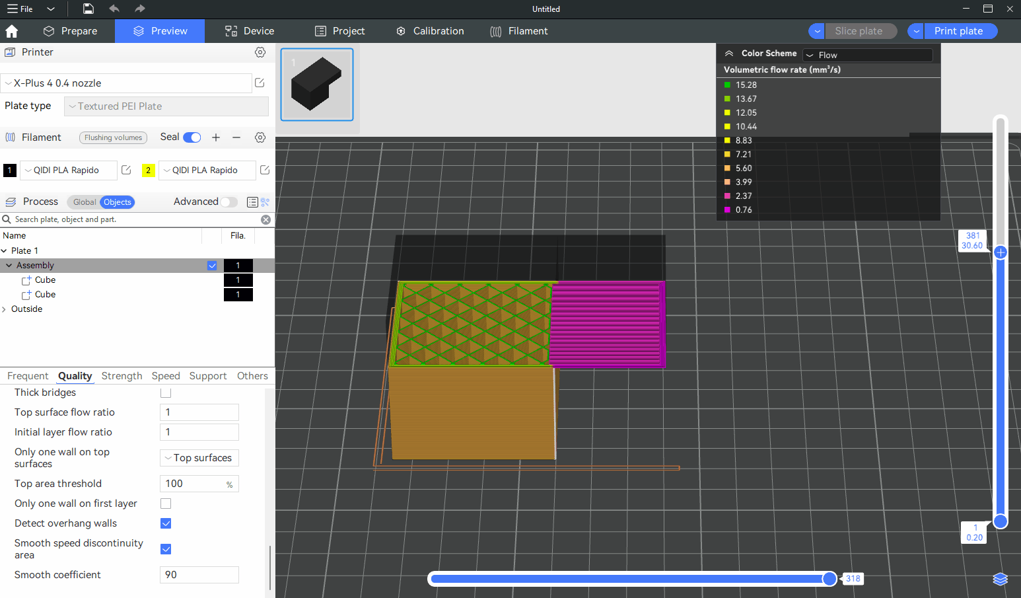
Task: Open printer settings gear icon
Action: 260,52
